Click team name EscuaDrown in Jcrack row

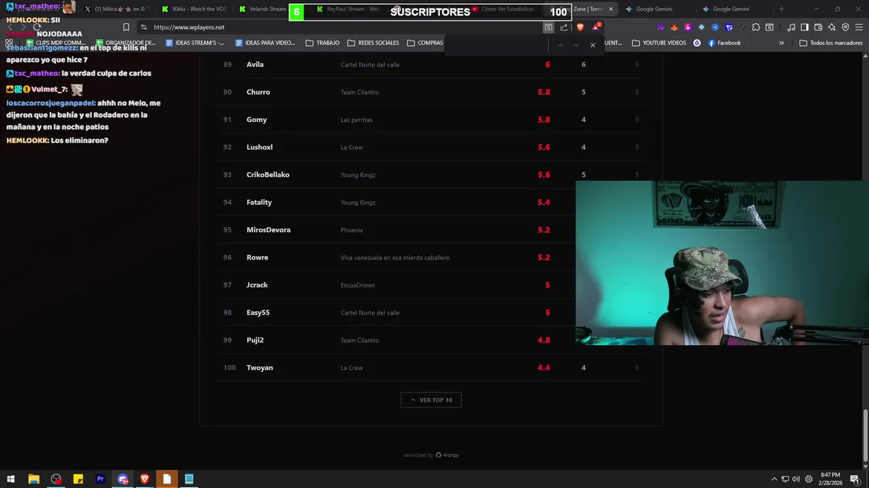(x=358, y=285)
